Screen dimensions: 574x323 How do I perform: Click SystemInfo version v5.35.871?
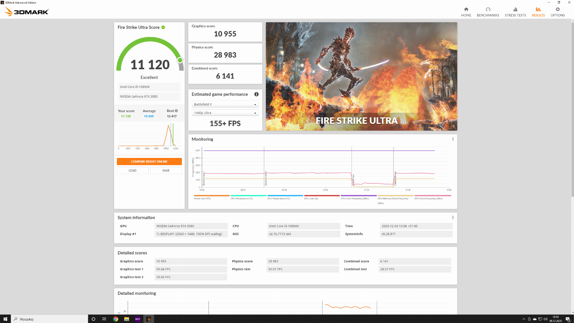[x=416, y=234]
